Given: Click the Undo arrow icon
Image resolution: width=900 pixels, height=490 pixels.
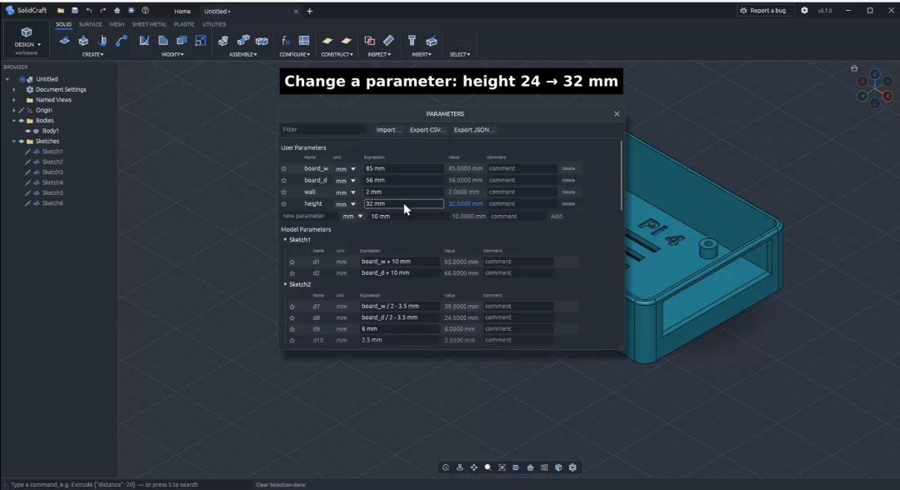Looking at the screenshot, I should [x=89, y=10].
